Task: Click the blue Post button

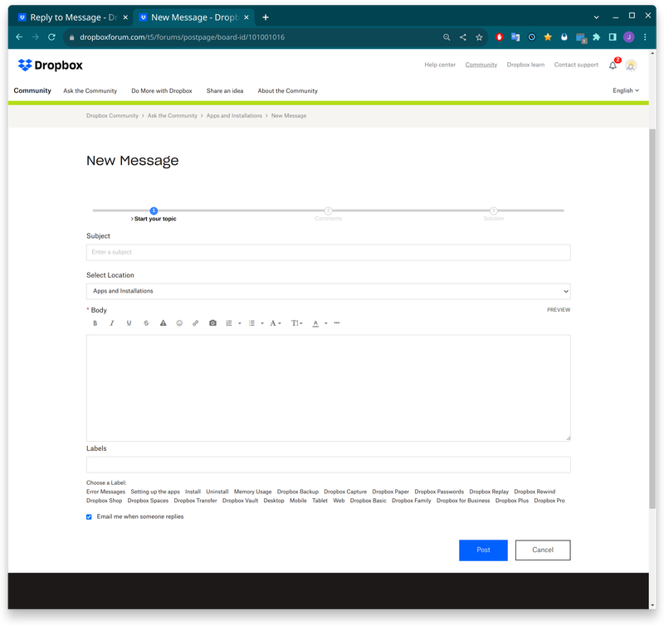Action: (x=483, y=550)
